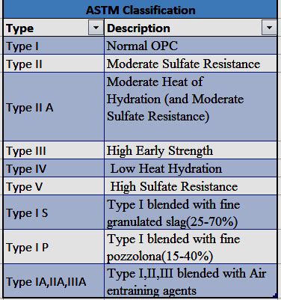
Task: Click the Type IA,IIA,IIIA cell
Action: click(54, 281)
